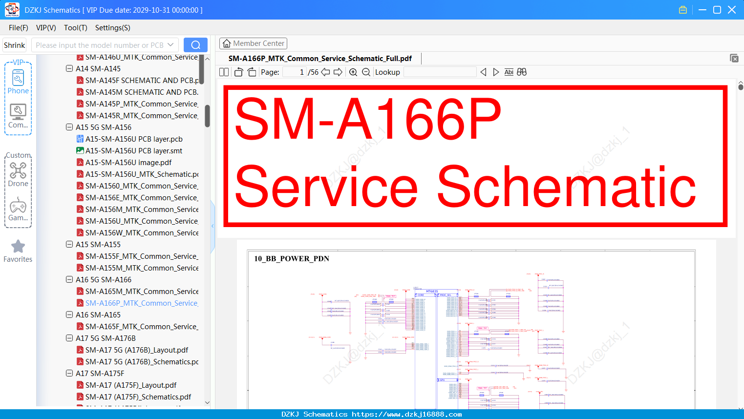
Task: Find next lookup match triangle
Action: point(496,72)
